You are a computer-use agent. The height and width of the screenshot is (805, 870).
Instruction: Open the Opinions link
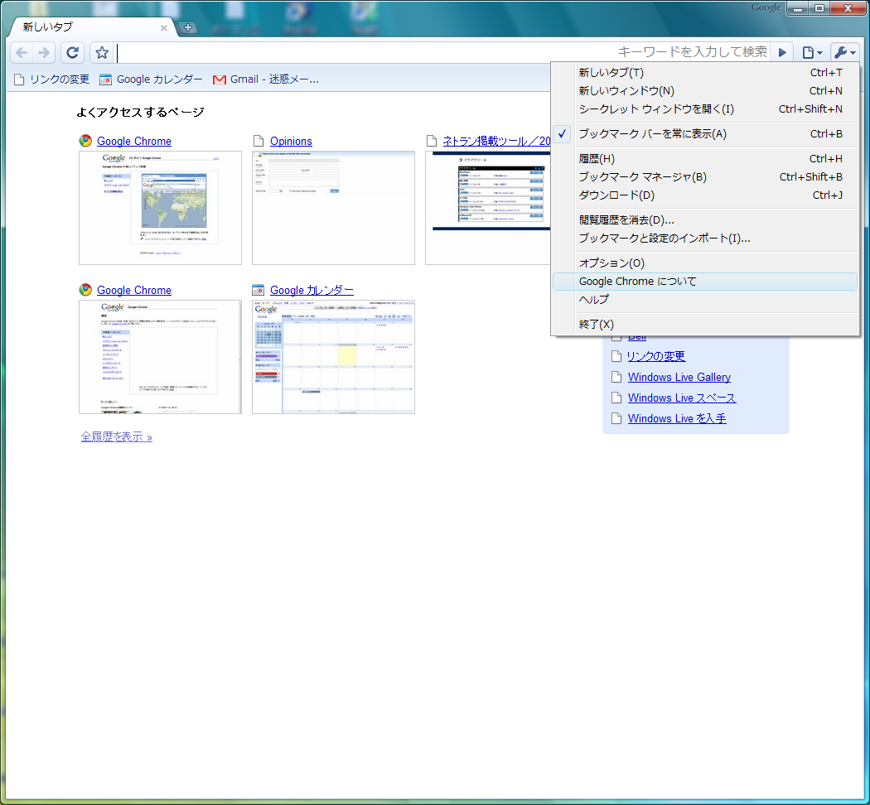click(291, 141)
